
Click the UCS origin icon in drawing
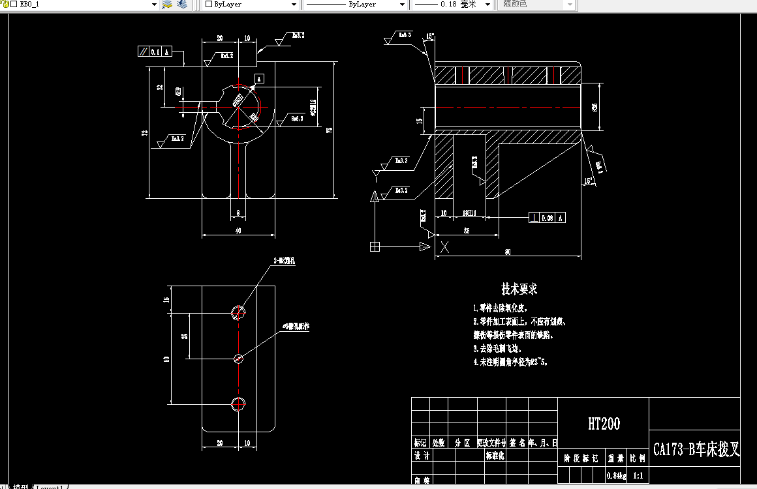[375, 247]
